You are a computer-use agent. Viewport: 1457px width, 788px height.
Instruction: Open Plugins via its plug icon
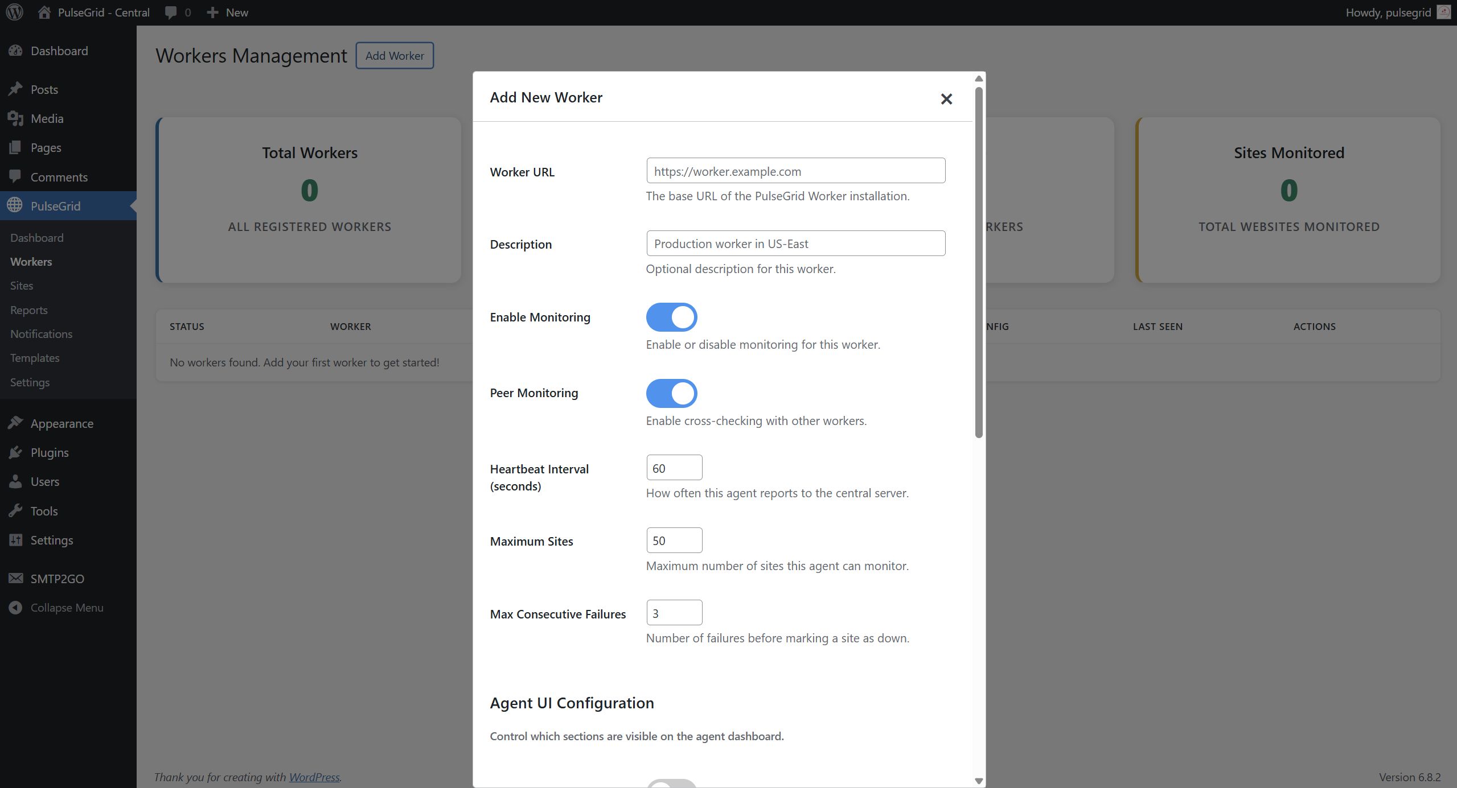[15, 452]
